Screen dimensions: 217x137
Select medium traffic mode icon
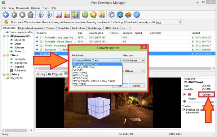[67, 15]
